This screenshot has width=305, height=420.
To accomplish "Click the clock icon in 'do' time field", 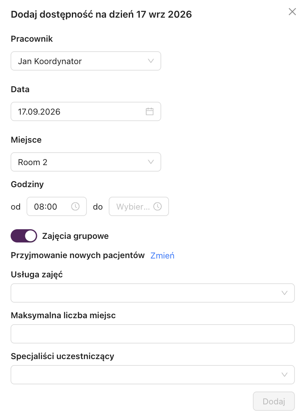I will 157,206.
